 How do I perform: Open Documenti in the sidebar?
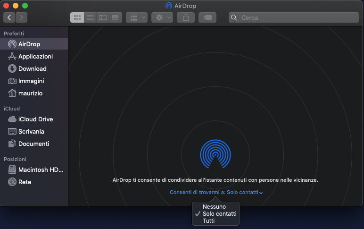coord(34,144)
